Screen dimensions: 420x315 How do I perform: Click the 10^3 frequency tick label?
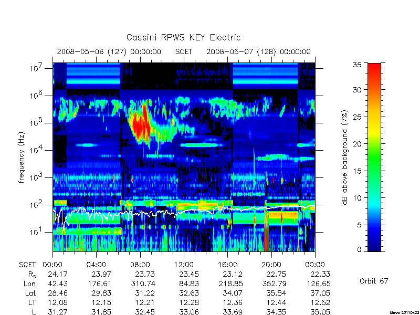click(x=37, y=176)
